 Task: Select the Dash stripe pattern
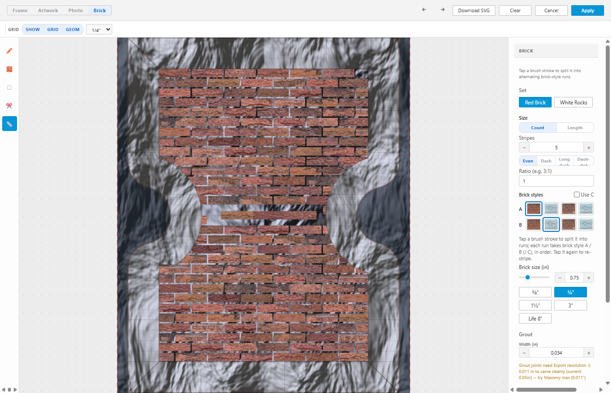click(546, 161)
